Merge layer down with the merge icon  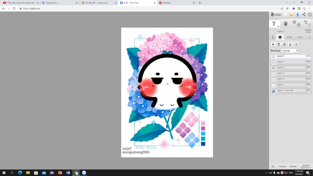tap(290, 44)
